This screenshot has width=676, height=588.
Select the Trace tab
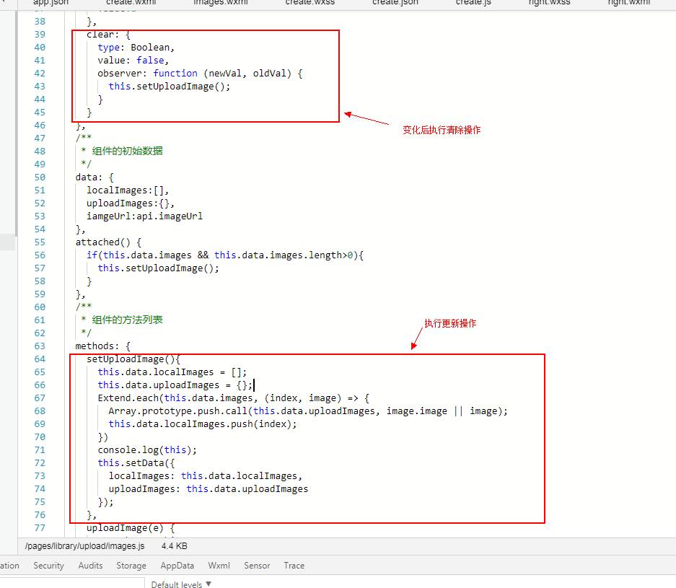[x=294, y=566]
